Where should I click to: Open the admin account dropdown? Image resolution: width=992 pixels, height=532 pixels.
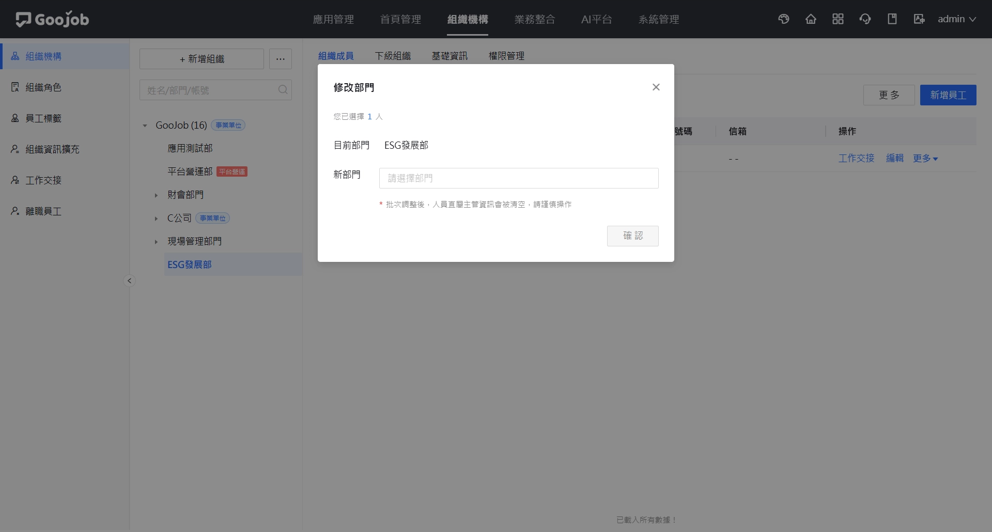tap(957, 19)
